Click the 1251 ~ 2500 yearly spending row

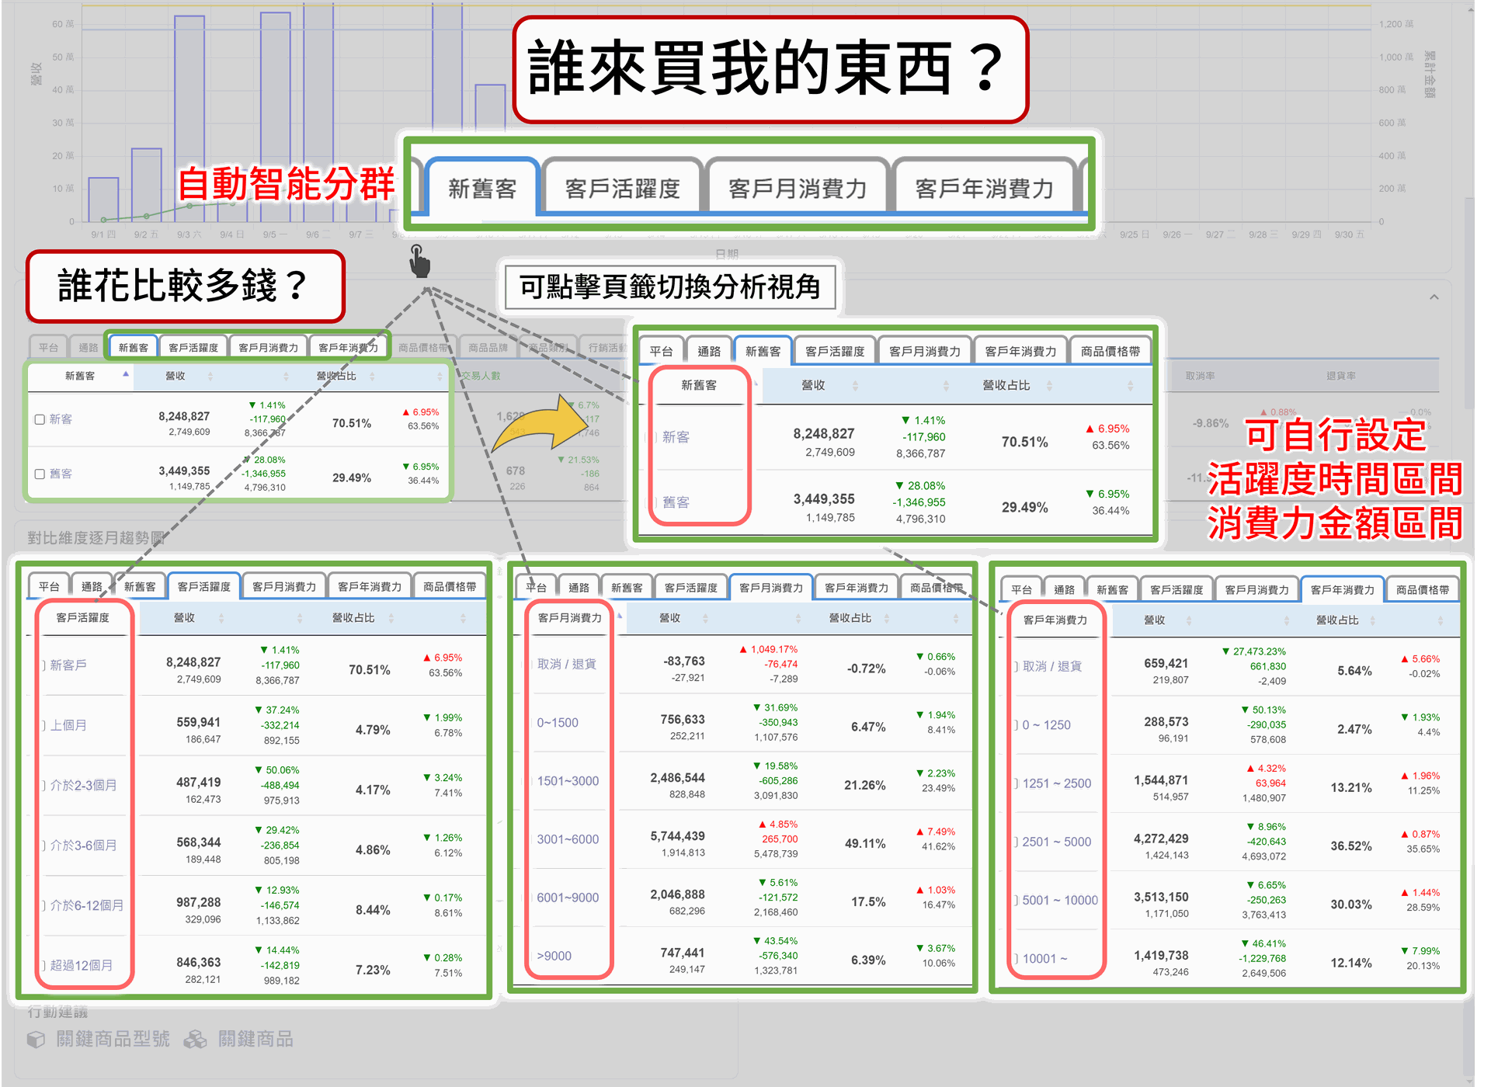(1056, 783)
